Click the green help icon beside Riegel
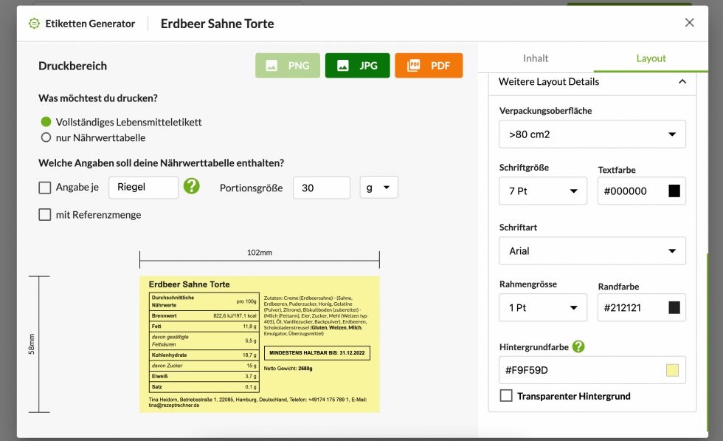 192,186
